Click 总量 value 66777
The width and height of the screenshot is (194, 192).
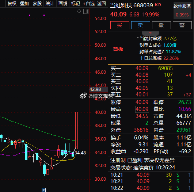click(184, 123)
